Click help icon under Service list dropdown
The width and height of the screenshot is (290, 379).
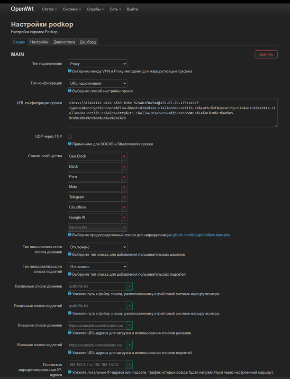(70, 235)
